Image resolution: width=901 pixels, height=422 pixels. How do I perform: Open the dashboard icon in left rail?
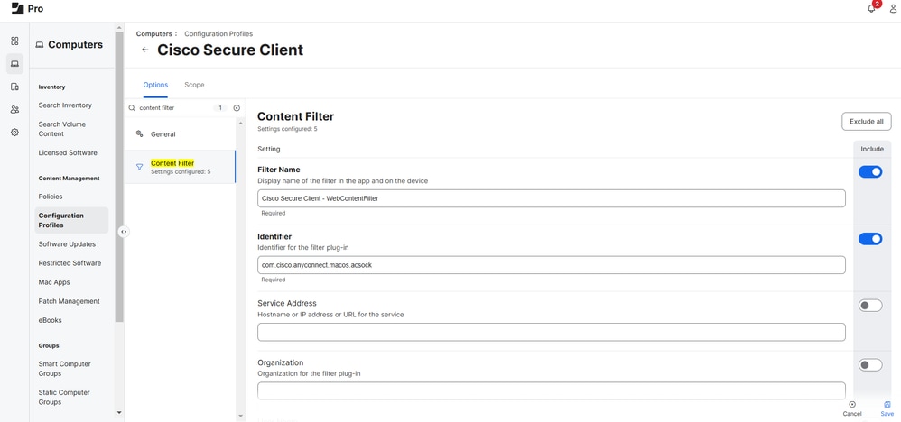coord(14,41)
